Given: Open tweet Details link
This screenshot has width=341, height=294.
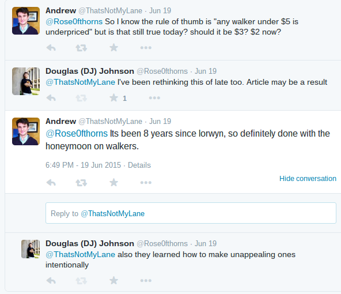Looking at the screenshot, I should tap(139, 165).
